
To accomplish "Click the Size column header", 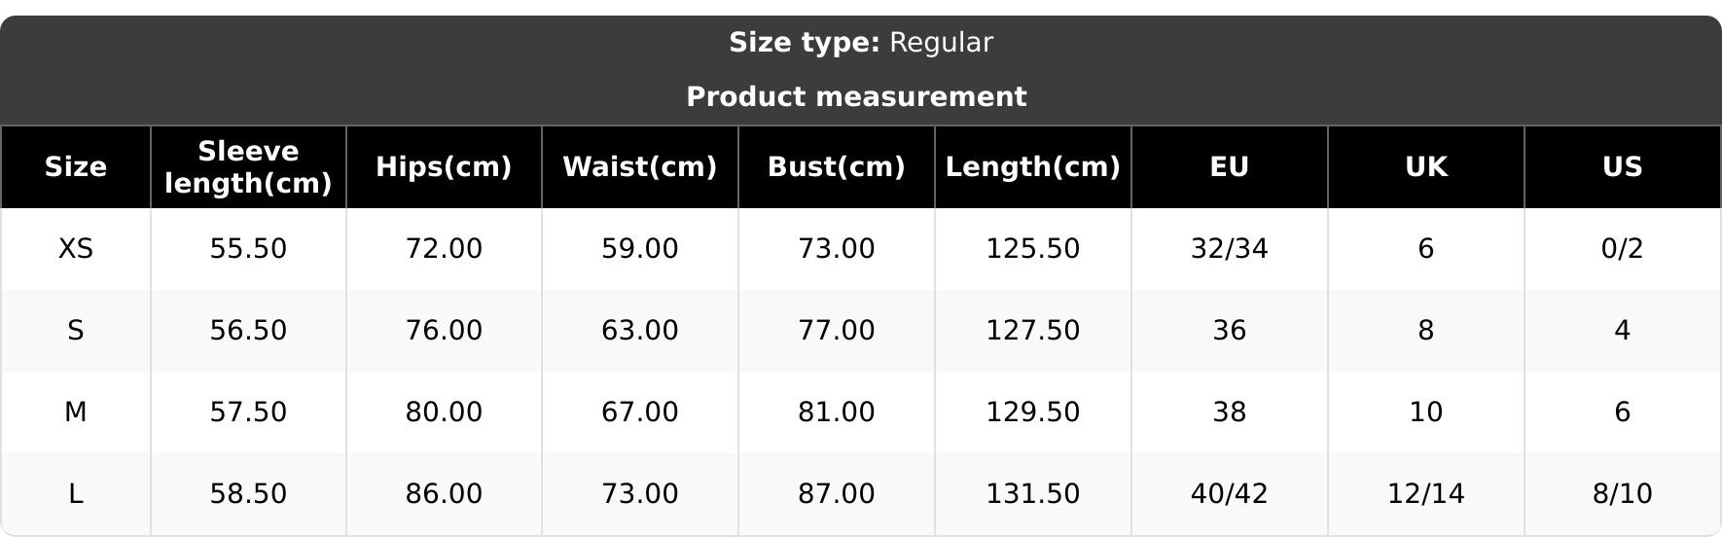I will pyautogui.click(x=76, y=167).
